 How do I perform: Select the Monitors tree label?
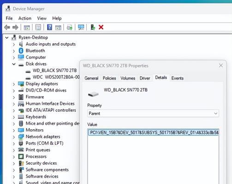pyautogui.click(x=35, y=130)
